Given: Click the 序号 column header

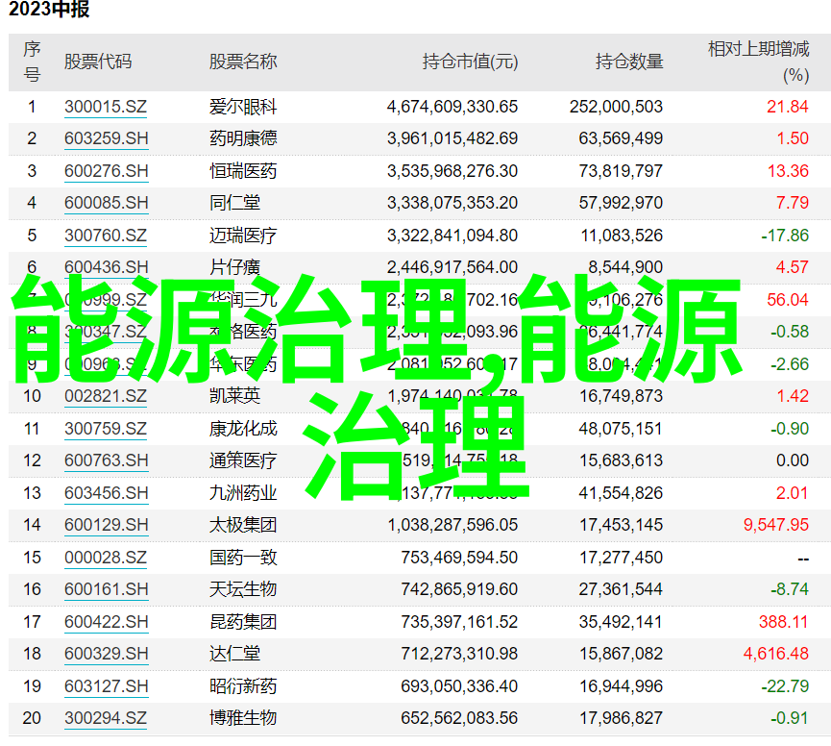Looking at the screenshot, I should (32, 62).
